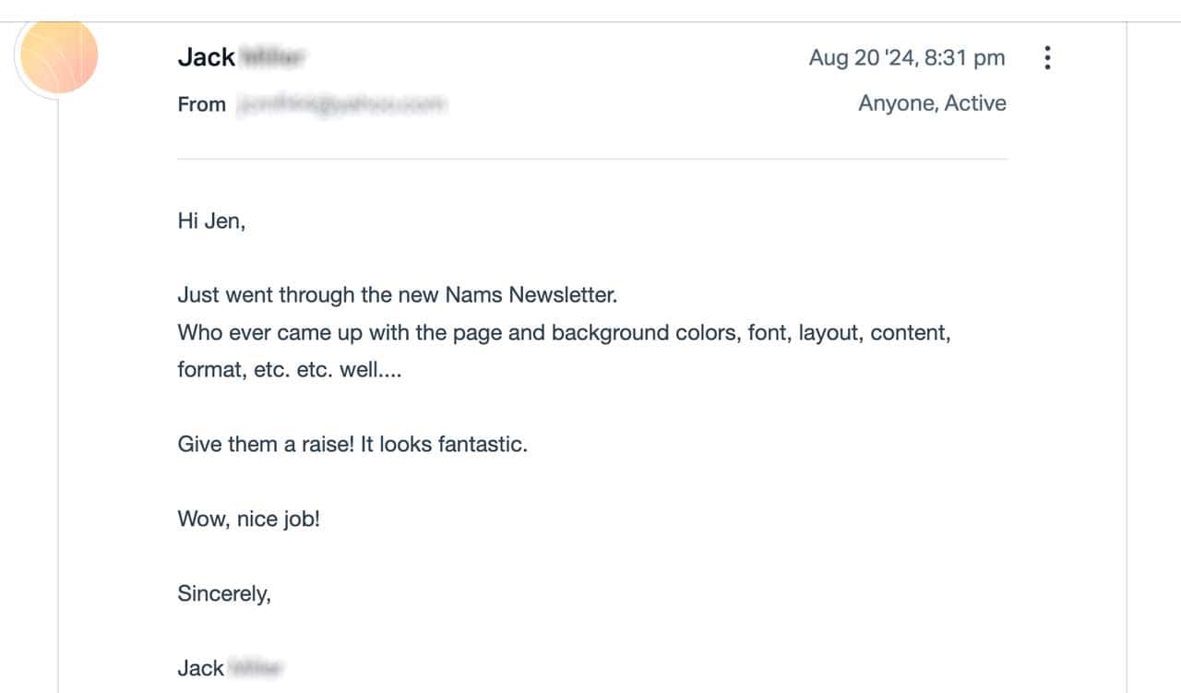The width and height of the screenshot is (1181, 693).
Task: Click the line starting "Just went through"
Action: click(x=397, y=295)
